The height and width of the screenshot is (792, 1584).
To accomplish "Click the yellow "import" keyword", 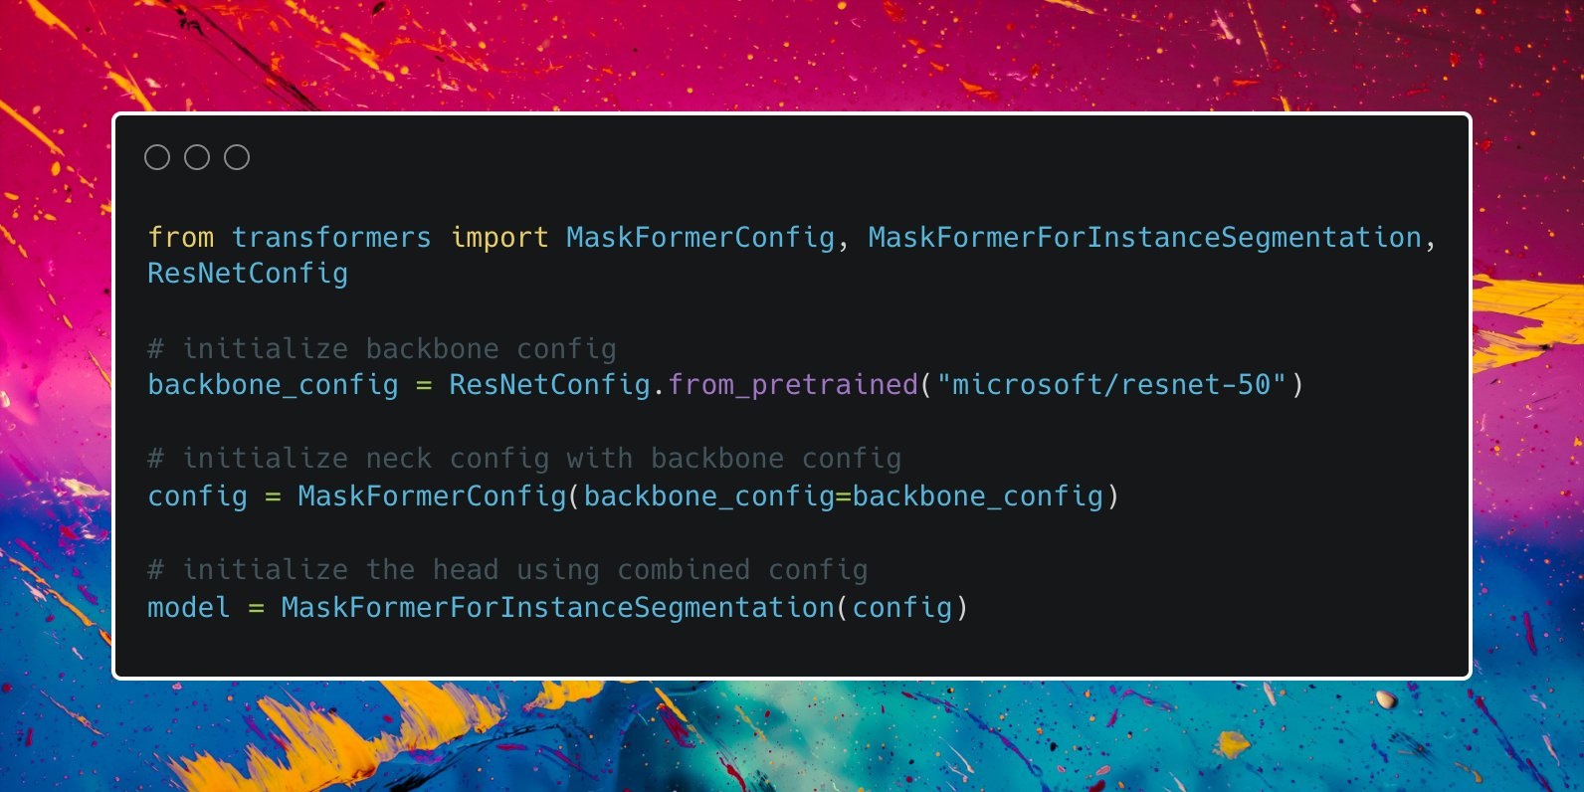I will coord(498,238).
